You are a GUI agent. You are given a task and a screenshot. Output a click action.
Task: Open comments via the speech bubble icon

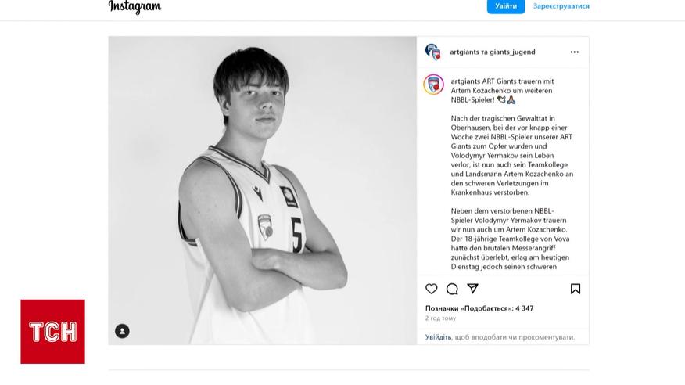452,289
